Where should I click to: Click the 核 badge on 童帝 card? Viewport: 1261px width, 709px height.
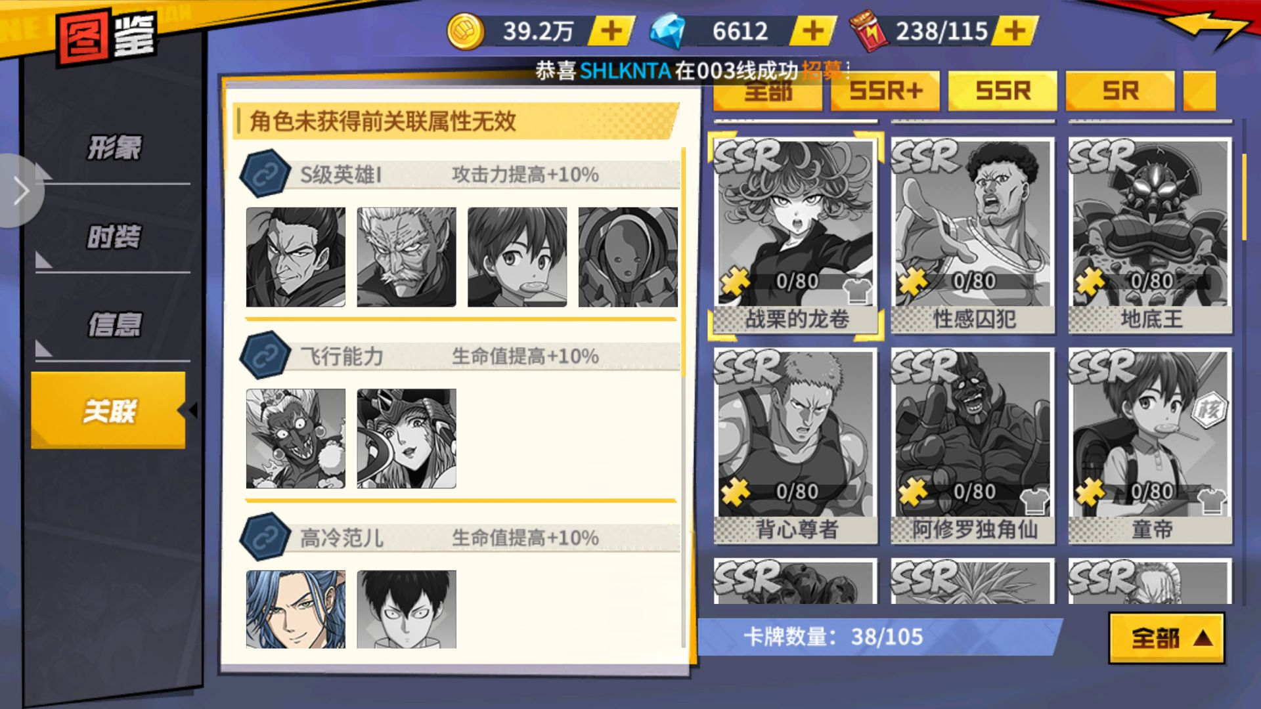[1208, 410]
